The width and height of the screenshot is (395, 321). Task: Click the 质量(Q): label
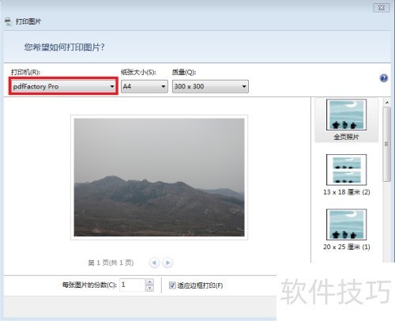[x=184, y=72]
